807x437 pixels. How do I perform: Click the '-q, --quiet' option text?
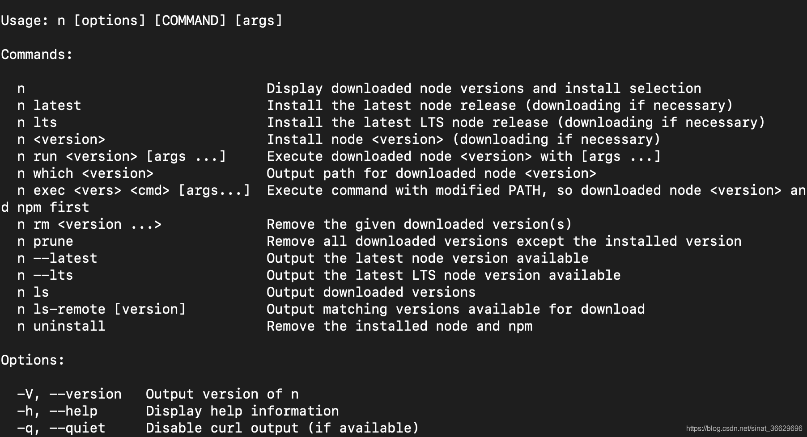61,428
